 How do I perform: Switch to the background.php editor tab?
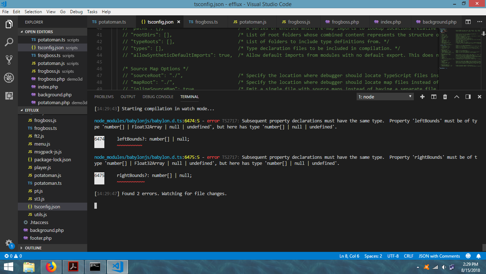(x=436, y=22)
